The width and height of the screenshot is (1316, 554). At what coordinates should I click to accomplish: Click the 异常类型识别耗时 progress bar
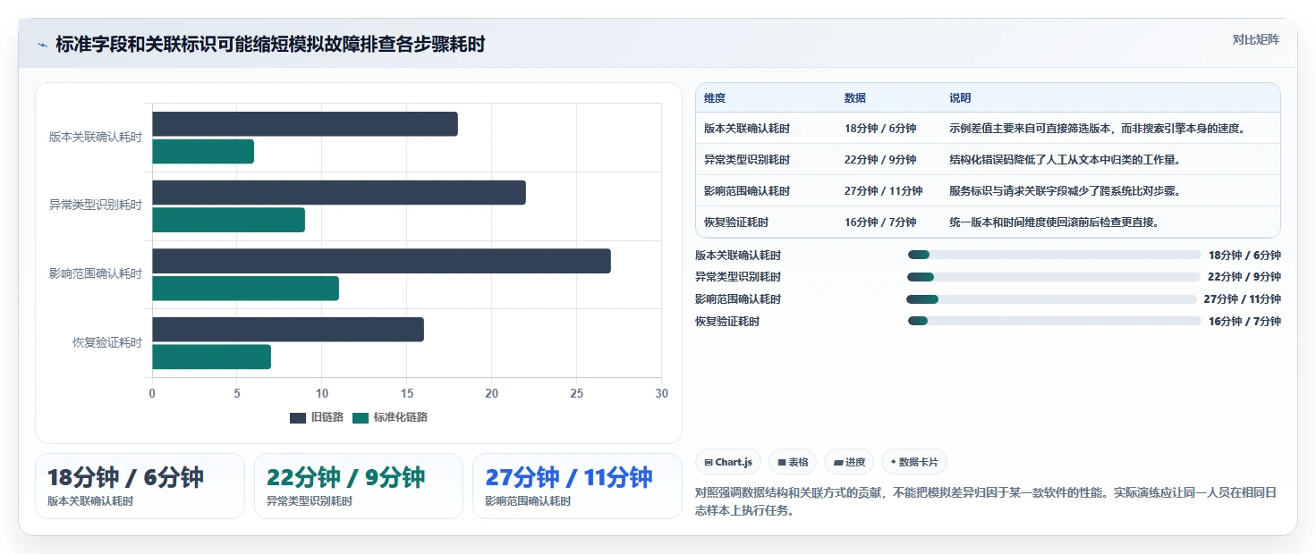coord(1054,277)
